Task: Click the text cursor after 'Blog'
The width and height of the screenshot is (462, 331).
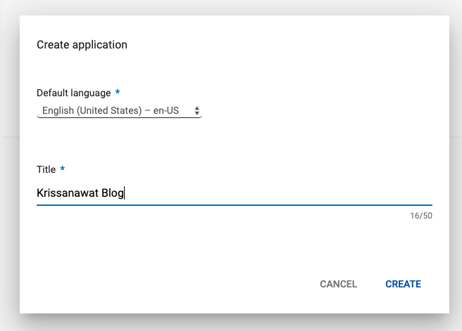Action: (x=125, y=193)
